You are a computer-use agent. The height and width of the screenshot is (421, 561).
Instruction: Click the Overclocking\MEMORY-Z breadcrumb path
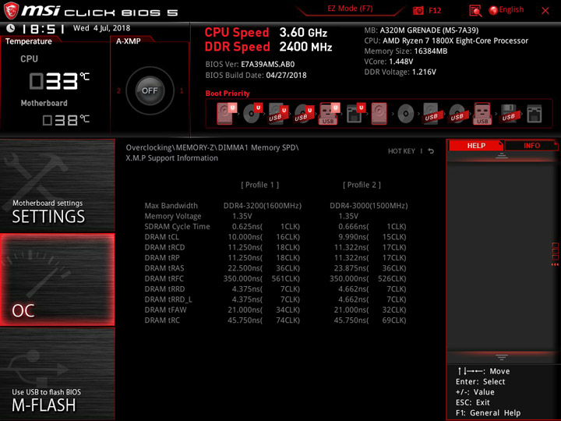pyautogui.click(x=212, y=147)
